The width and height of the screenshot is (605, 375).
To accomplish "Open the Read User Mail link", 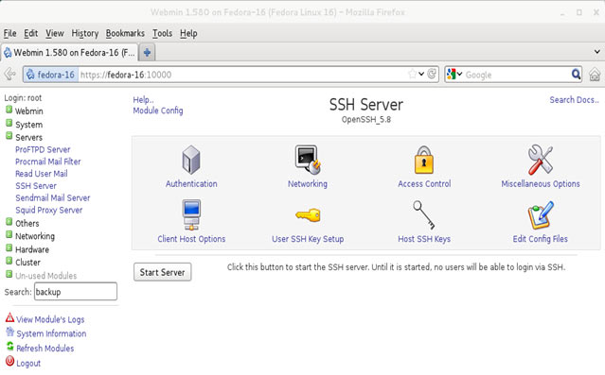I will 42,174.
